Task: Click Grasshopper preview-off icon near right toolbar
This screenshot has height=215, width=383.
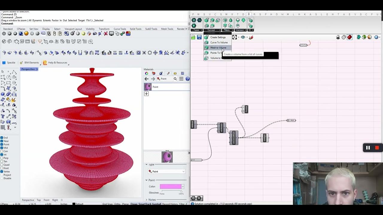Action: pos(338,37)
